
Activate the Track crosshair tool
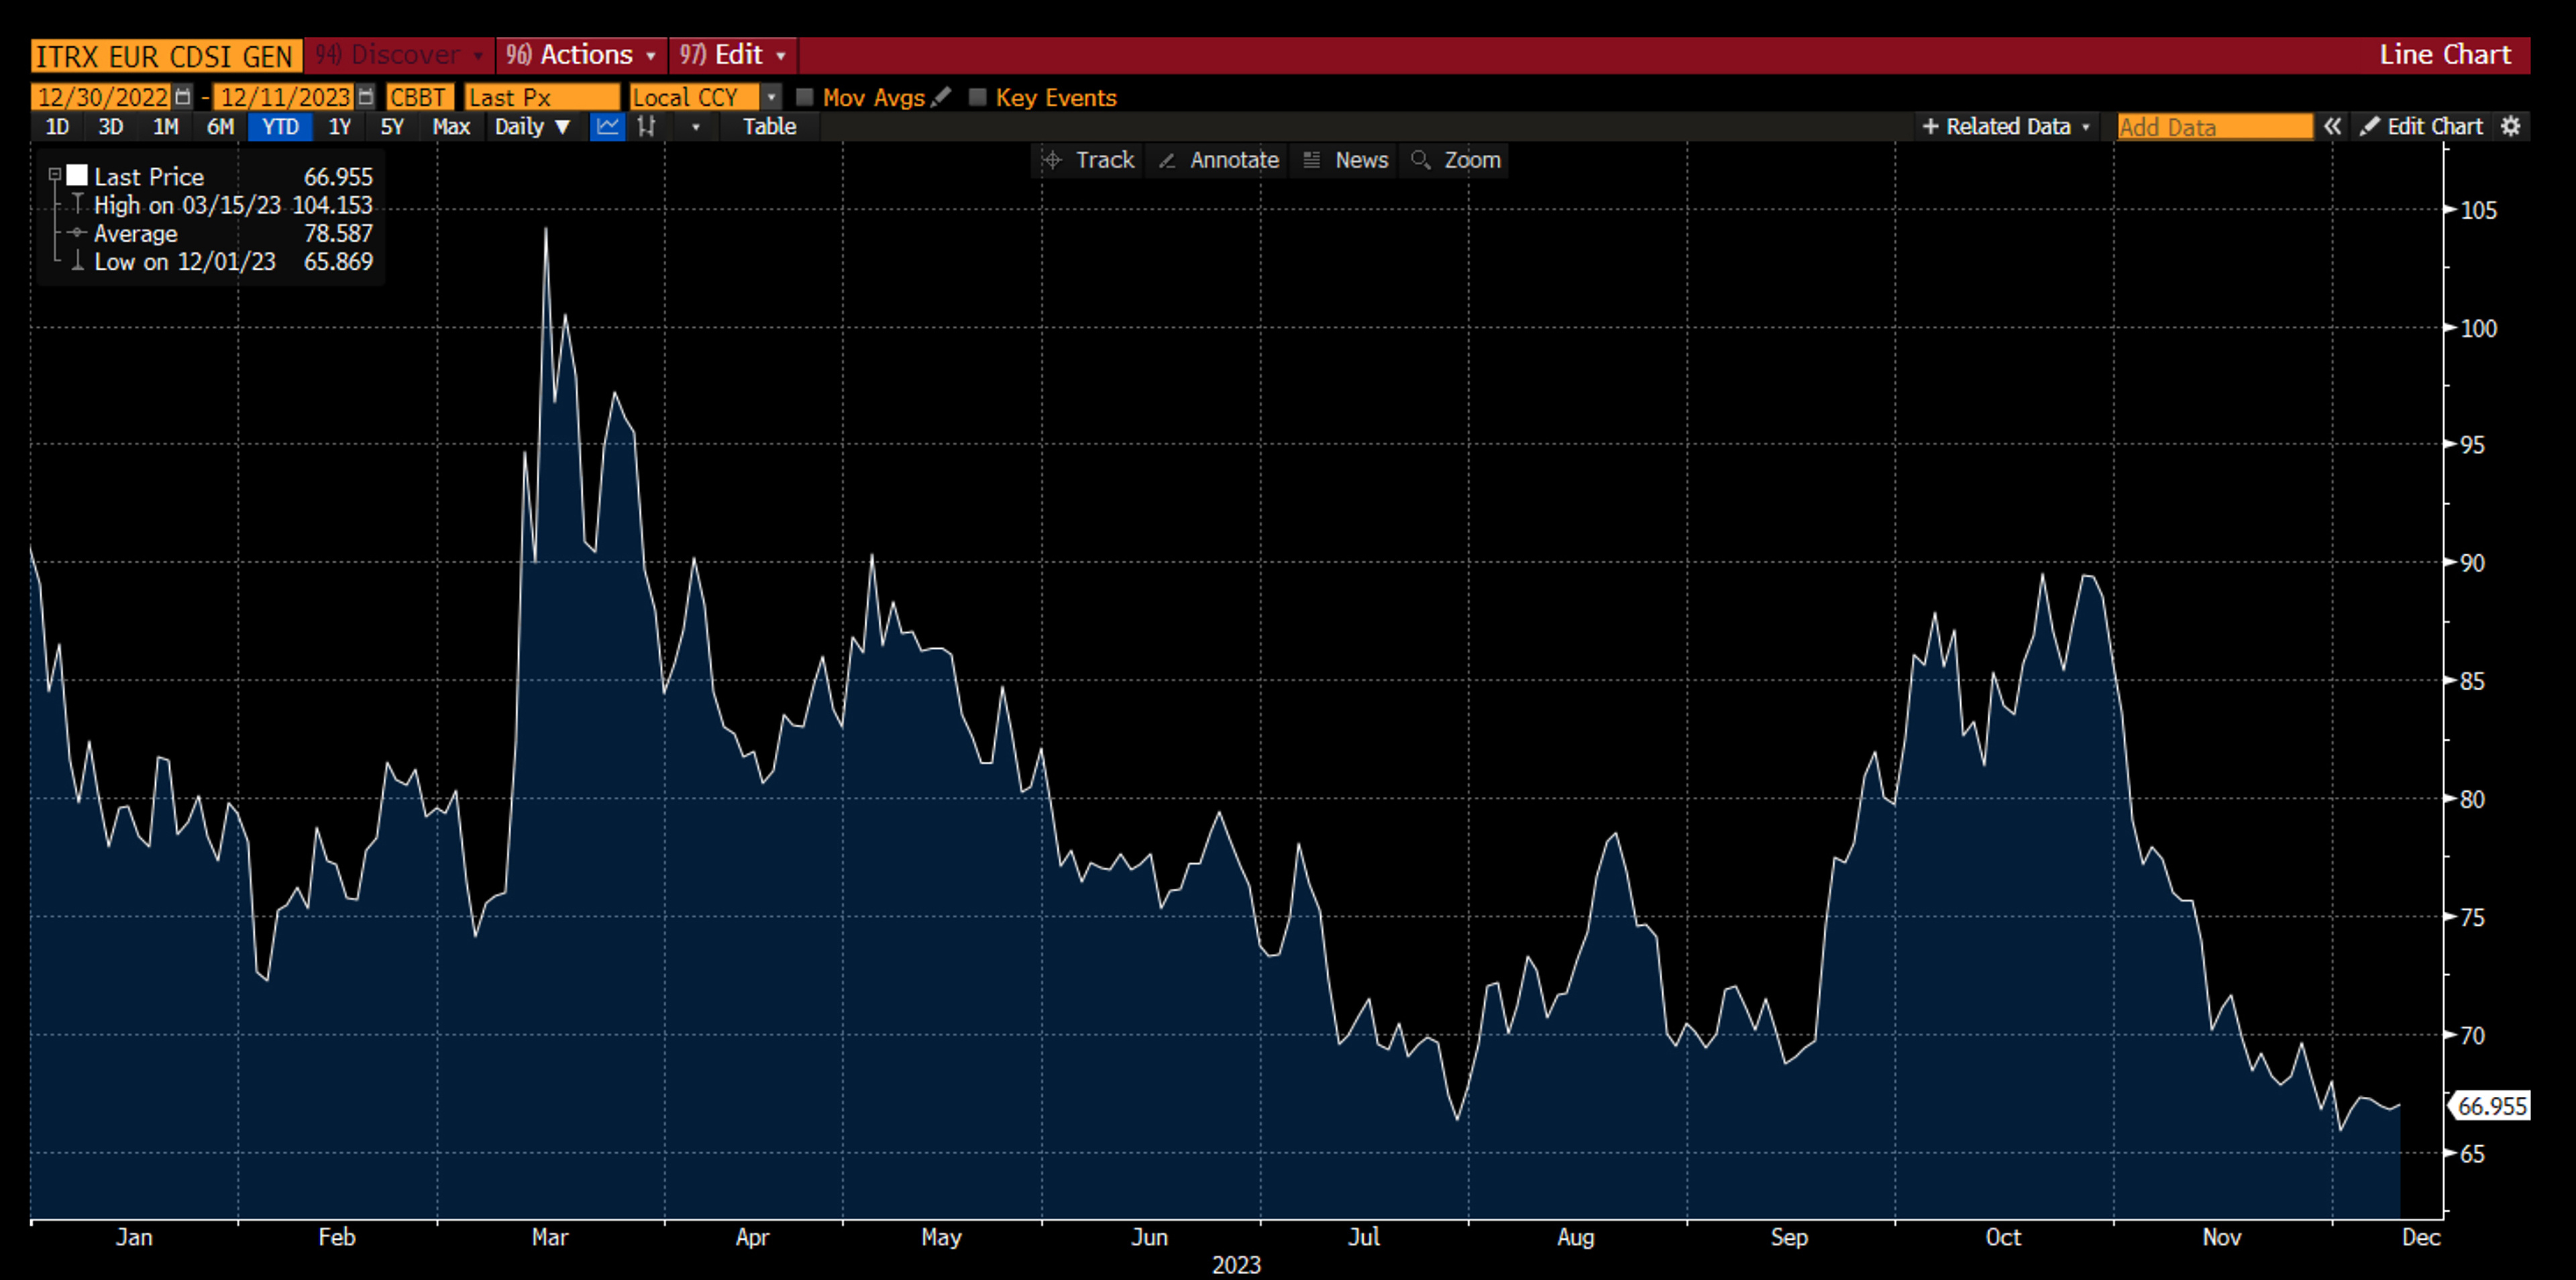1088,160
